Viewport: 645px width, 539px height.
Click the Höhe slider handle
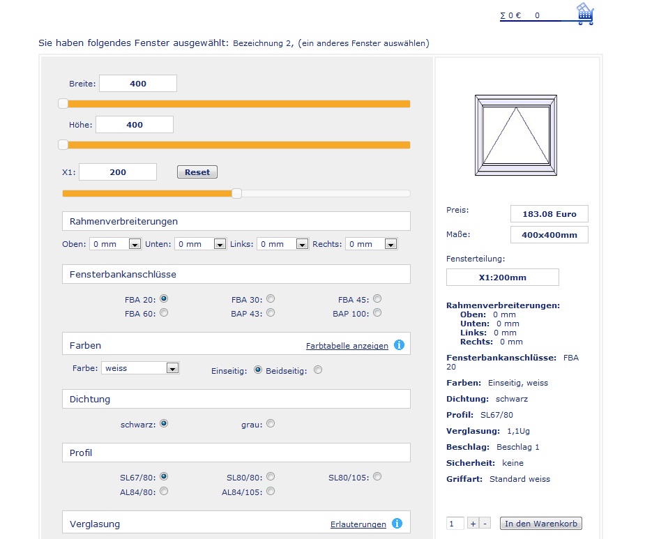(63, 144)
